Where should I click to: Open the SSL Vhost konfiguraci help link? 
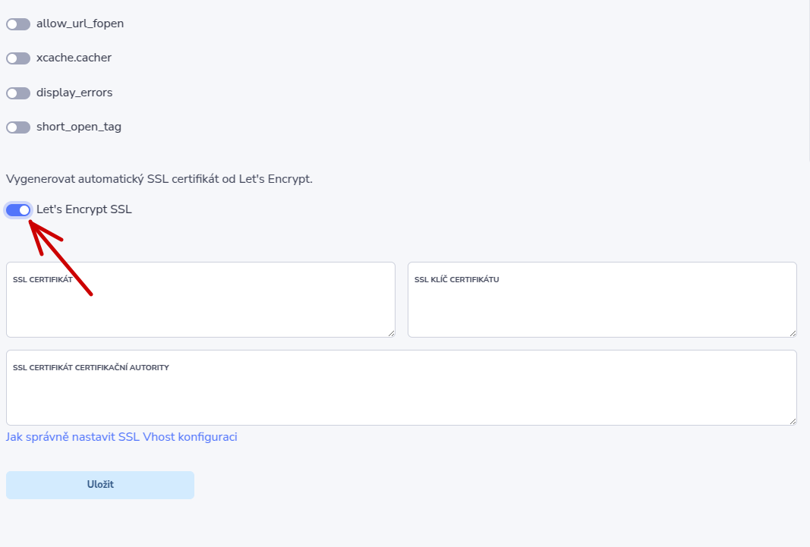pyautogui.click(x=121, y=437)
